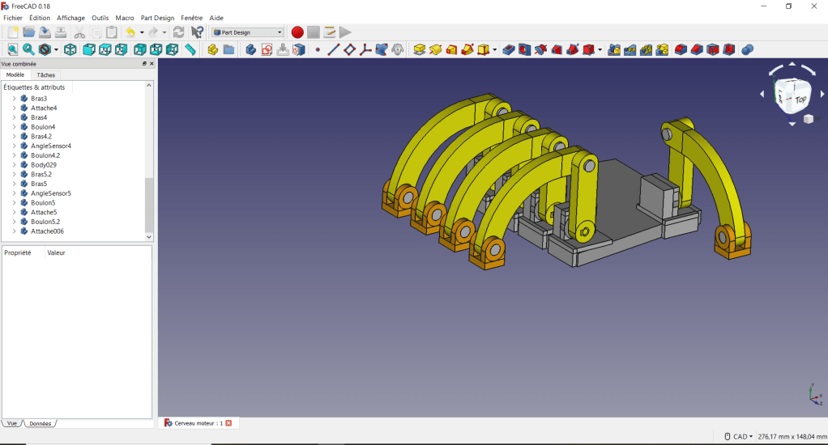Click the Refresh recompute icon
The width and height of the screenshot is (828, 445).
pyautogui.click(x=178, y=32)
